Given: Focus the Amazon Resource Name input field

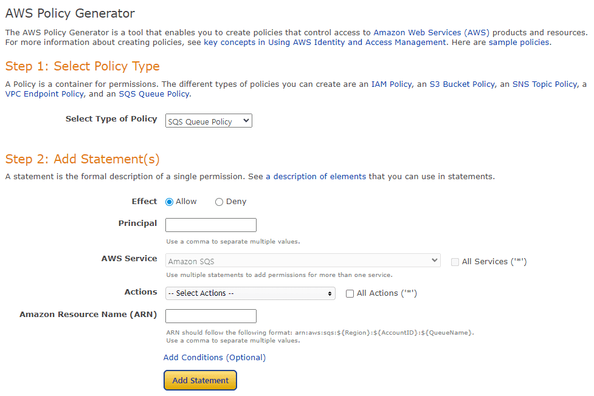Looking at the screenshot, I should (x=211, y=316).
